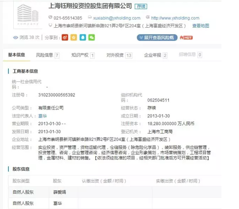Click 营业期限 value 2013-01-30 - -
The height and width of the screenshot is (209, 239).
(x=52, y=124)
